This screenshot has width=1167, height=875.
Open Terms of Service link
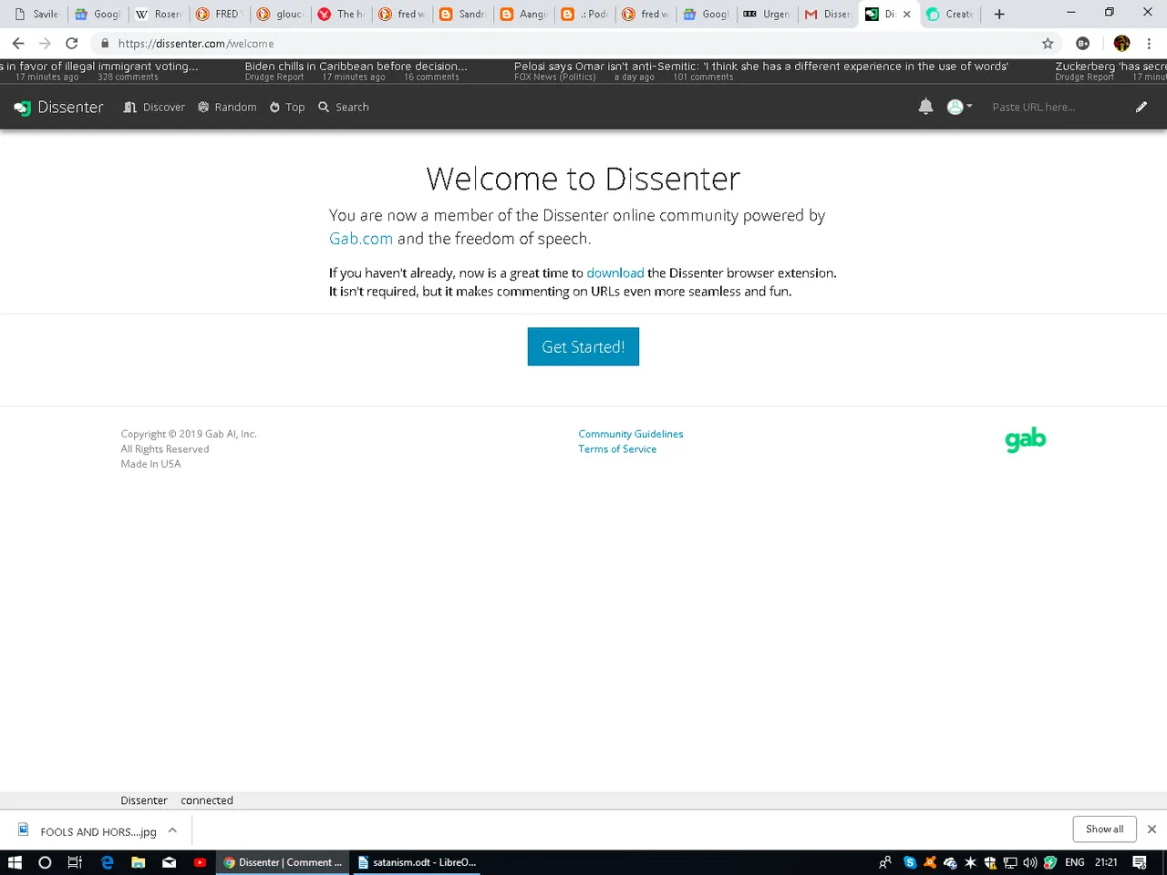pyautogui.click(x=617, y=449)
